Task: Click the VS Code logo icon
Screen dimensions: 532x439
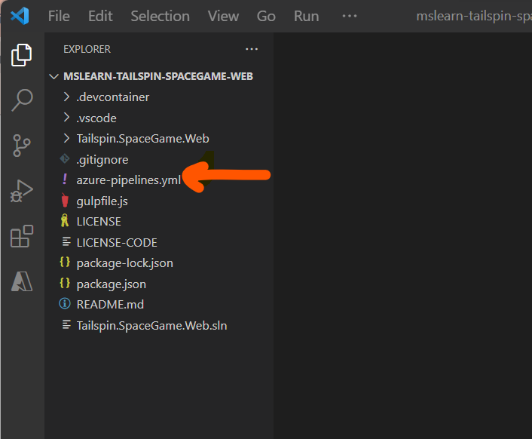Action: 20,16
